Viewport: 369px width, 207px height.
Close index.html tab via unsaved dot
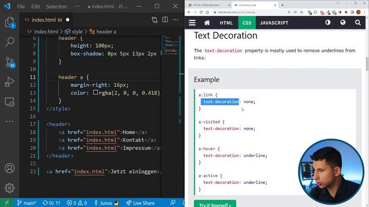pos(68,20)
